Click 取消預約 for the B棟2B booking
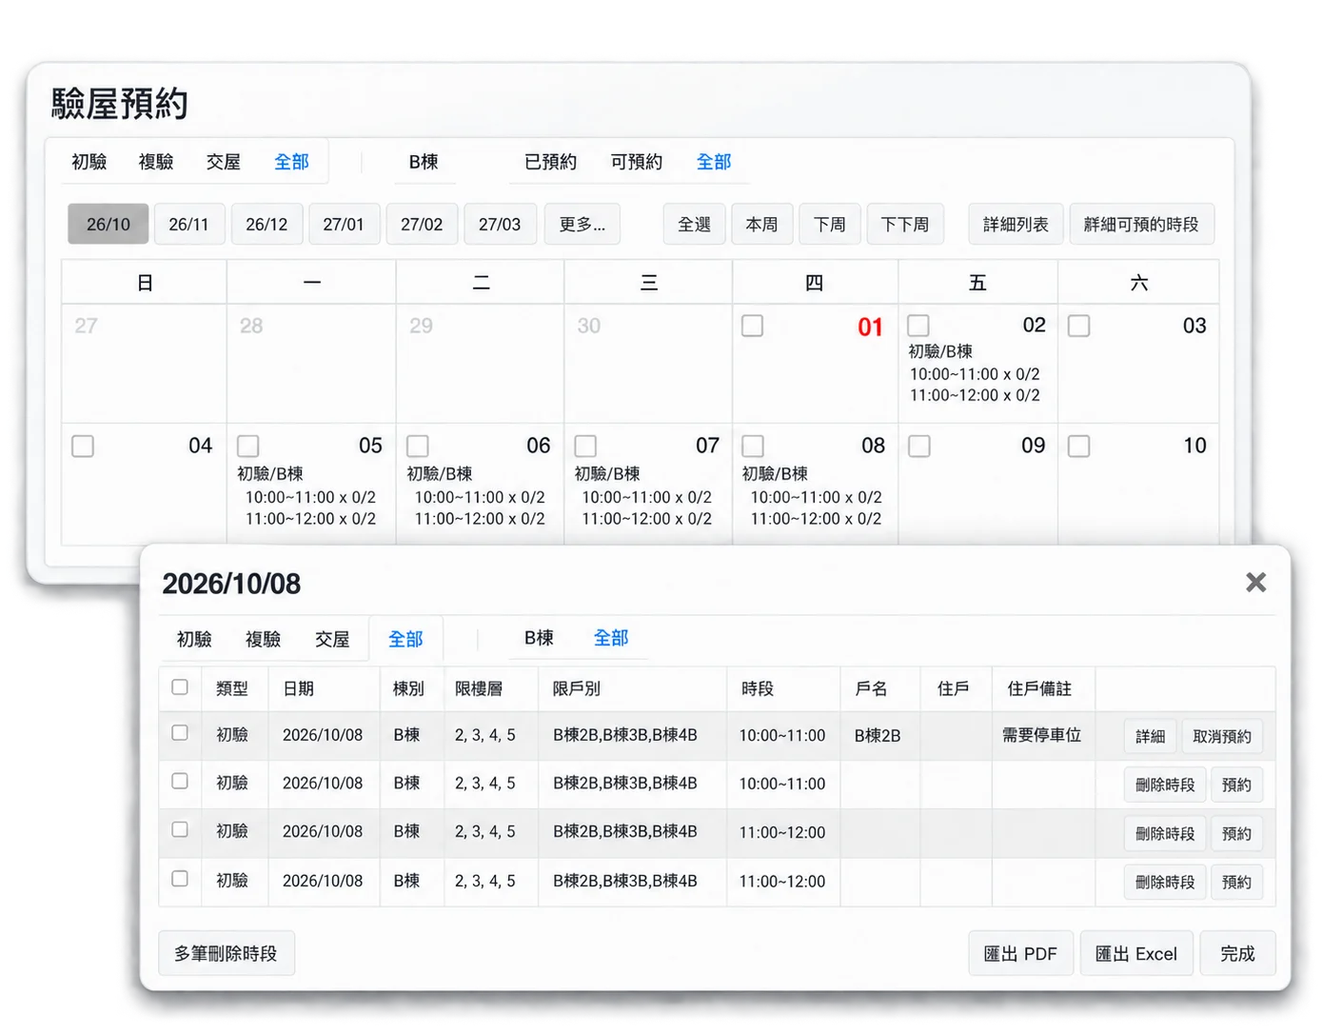The width and height of the screenshot is (1322, 1034). (x=1222, y=736)
